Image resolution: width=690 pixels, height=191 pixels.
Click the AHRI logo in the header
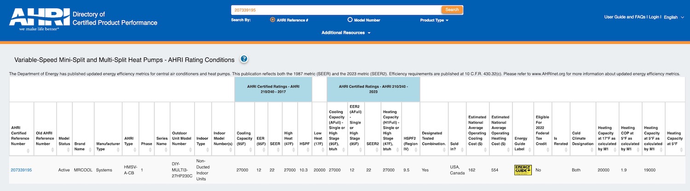click(x=39, y=19)
